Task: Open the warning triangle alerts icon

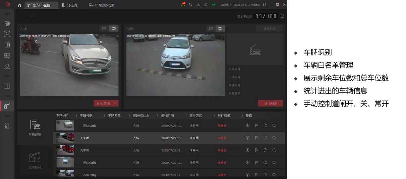Action: coord(183,5)
